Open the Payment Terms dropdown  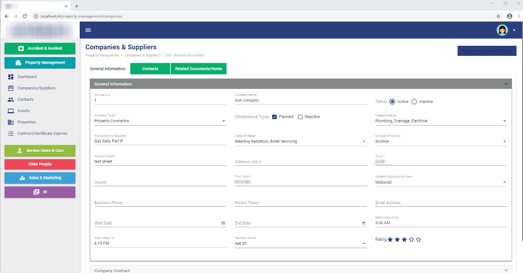click(364, 243)
